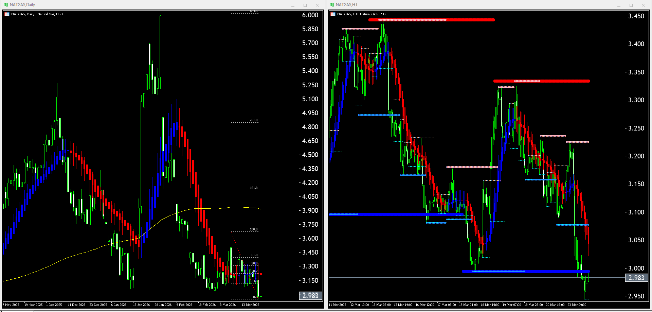Click the 2.983 current price tag on H1 chart
The height and width of the screenshot is (312, 652).
click(x=636, y=278)
